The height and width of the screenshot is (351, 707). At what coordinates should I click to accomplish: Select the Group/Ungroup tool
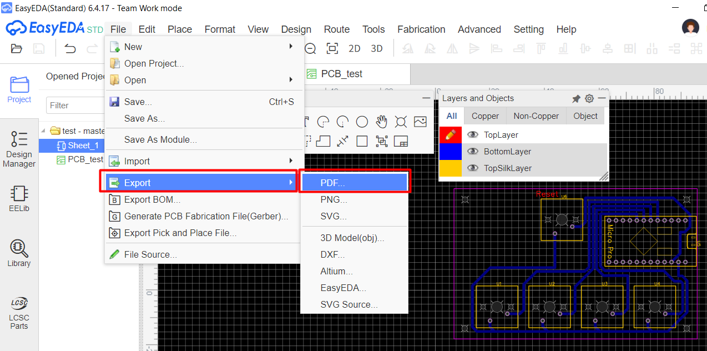[x=381, y=141]
